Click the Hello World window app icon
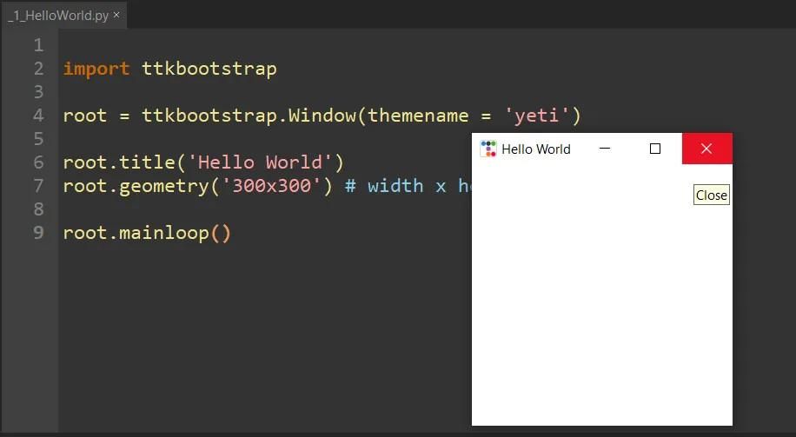The width and height of the screenshot is (796, 437). [488, 149]
